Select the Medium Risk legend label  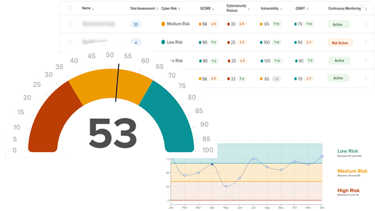pyautogui.click(x=352, y=171)
